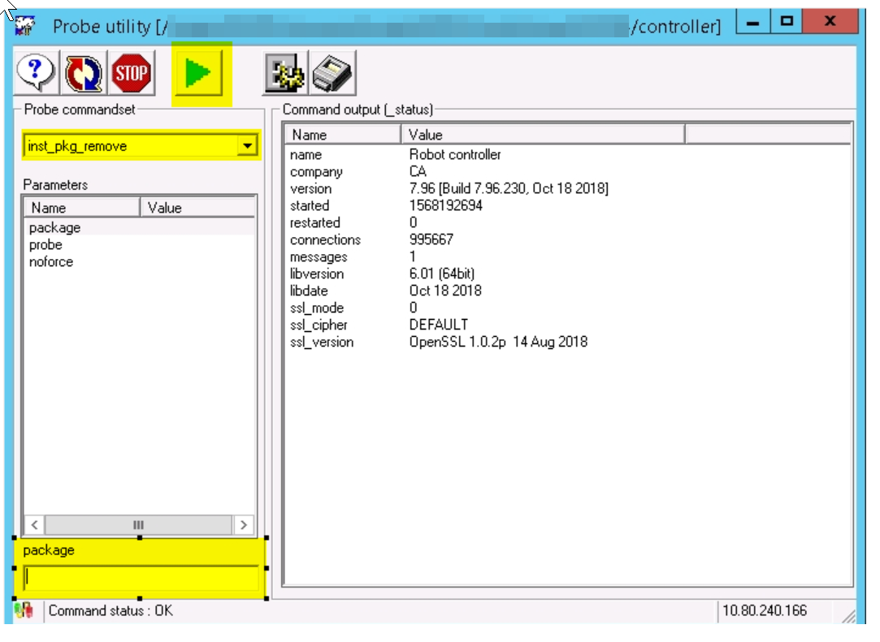Click the parameters horizontal scrollbar thumb

click(138, 525)
